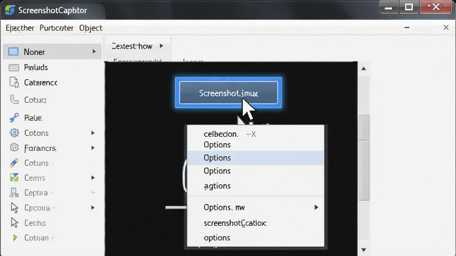The image size is (456, 256).
Task: Close the inner panel with the X
Action: point(446,28)
